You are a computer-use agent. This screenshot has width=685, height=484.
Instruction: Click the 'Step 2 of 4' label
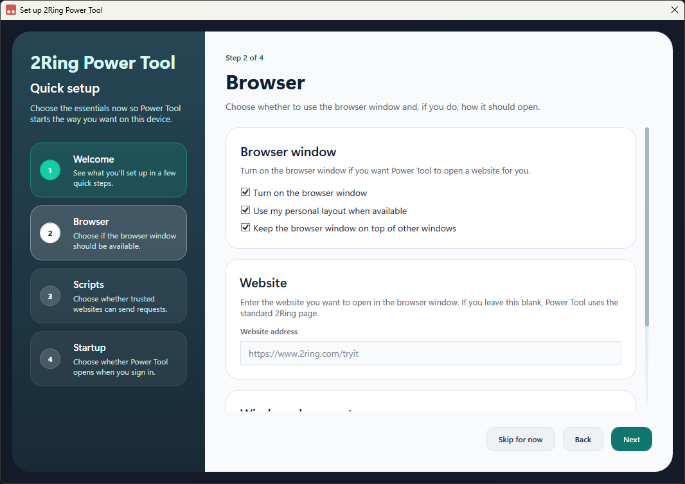coord(244,58)
